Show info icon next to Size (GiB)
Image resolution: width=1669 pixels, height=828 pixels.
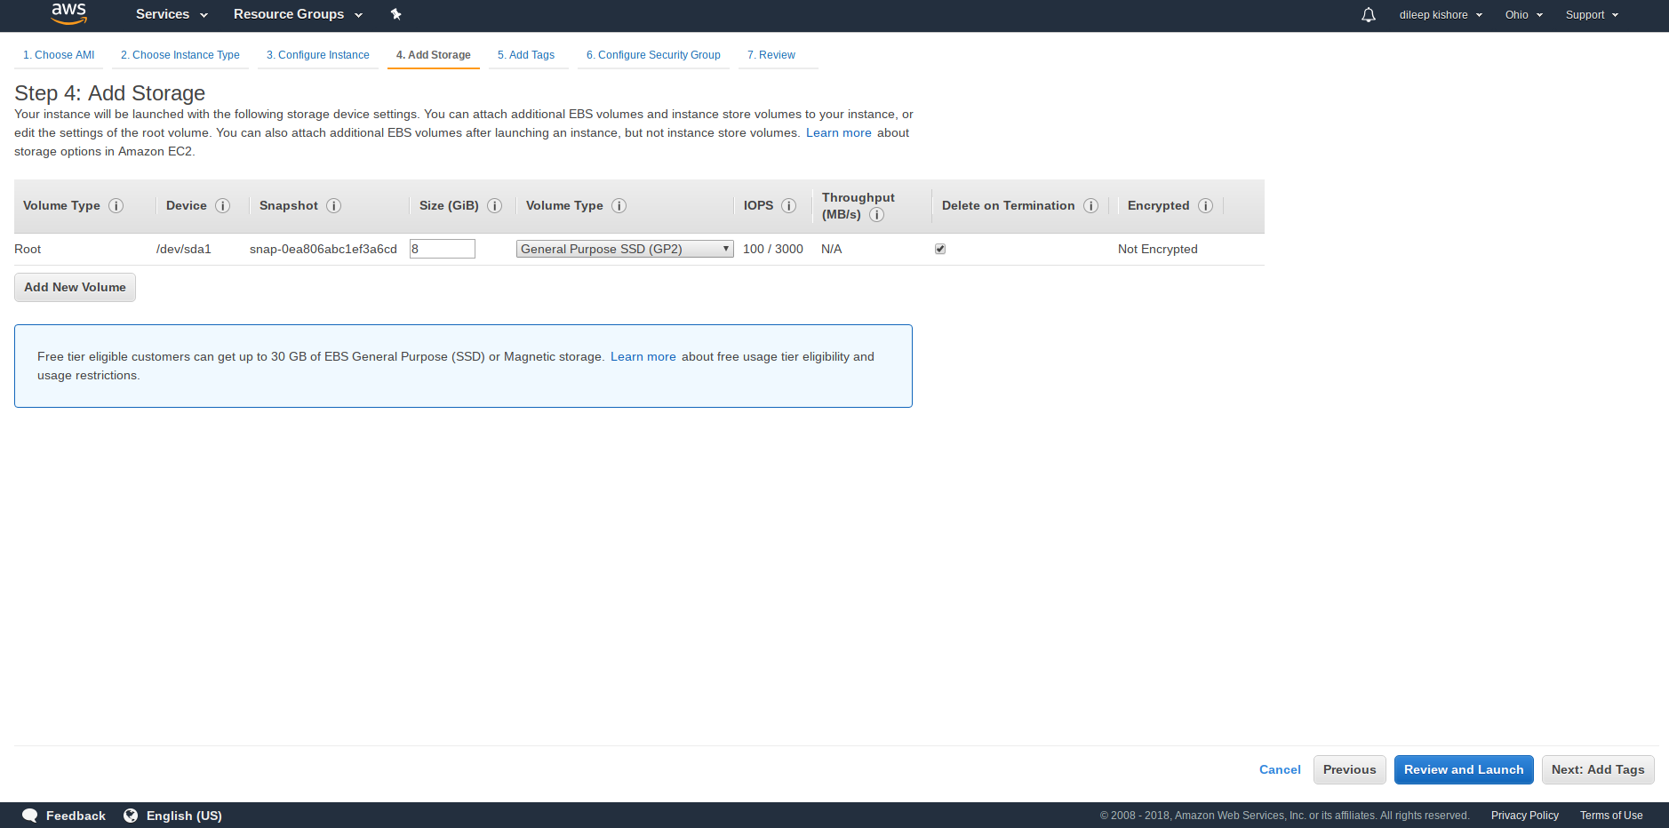tap(495, 206)
